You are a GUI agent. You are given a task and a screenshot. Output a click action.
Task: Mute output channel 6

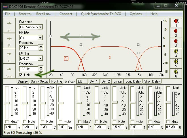tap(168, 122)
